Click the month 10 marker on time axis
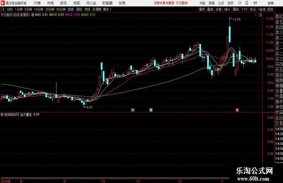Viewport: 283px width, 183px height. [x=103, y=181]
